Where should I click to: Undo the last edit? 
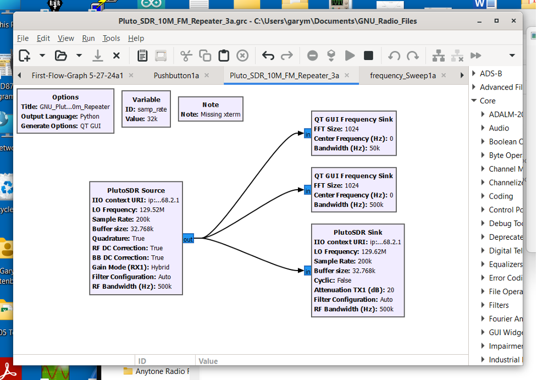268,56
